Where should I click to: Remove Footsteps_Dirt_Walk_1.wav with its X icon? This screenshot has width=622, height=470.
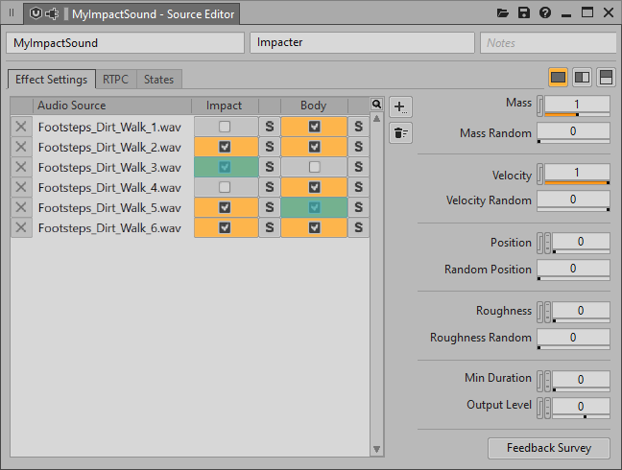(21, 127)
